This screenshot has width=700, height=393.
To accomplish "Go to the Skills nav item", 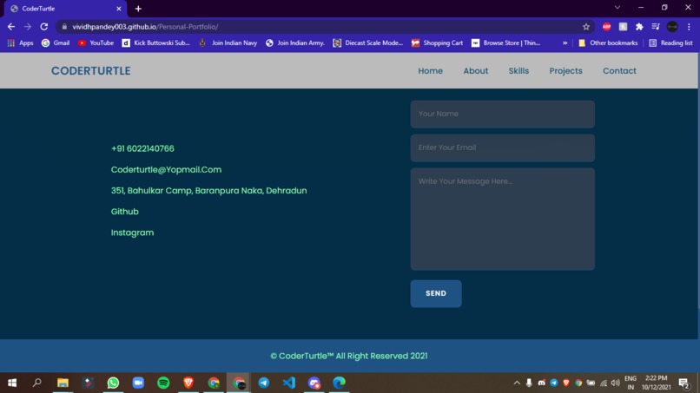I will click(518, 71).
